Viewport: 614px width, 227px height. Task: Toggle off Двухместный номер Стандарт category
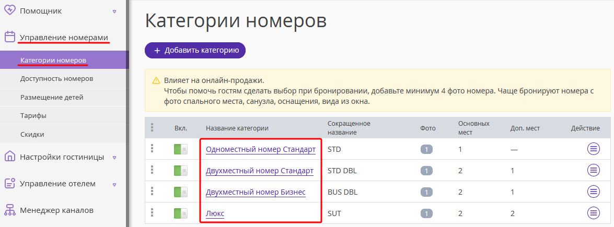[180, 171]
